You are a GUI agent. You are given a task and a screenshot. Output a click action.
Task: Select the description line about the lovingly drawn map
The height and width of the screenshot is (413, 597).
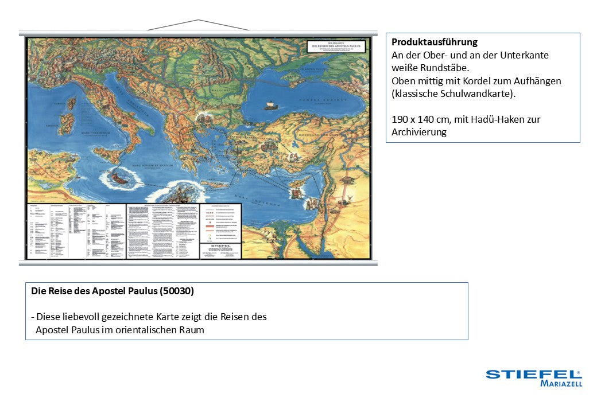[x=149, y=316]
